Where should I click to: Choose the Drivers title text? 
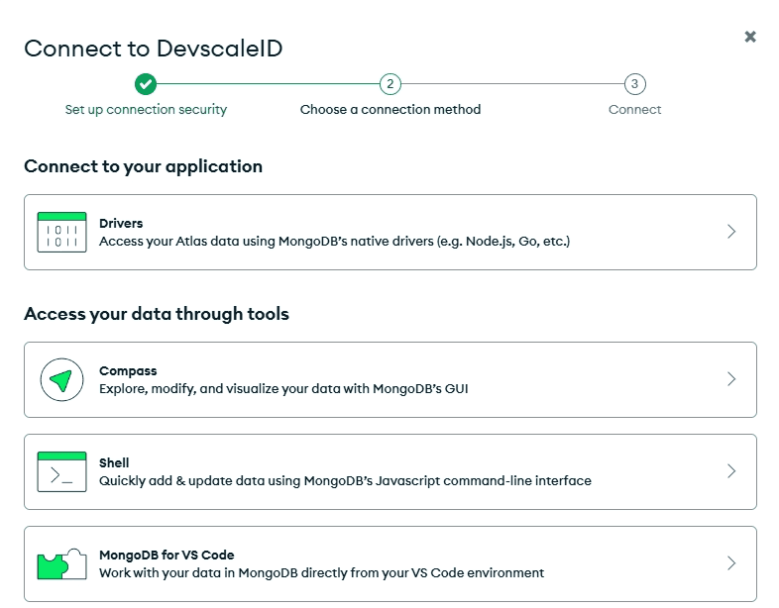pos(121,224)
